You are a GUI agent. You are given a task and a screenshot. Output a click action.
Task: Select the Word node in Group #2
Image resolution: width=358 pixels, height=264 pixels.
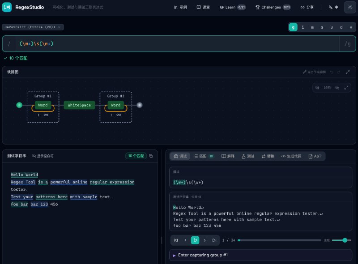[x=116, y=105]
